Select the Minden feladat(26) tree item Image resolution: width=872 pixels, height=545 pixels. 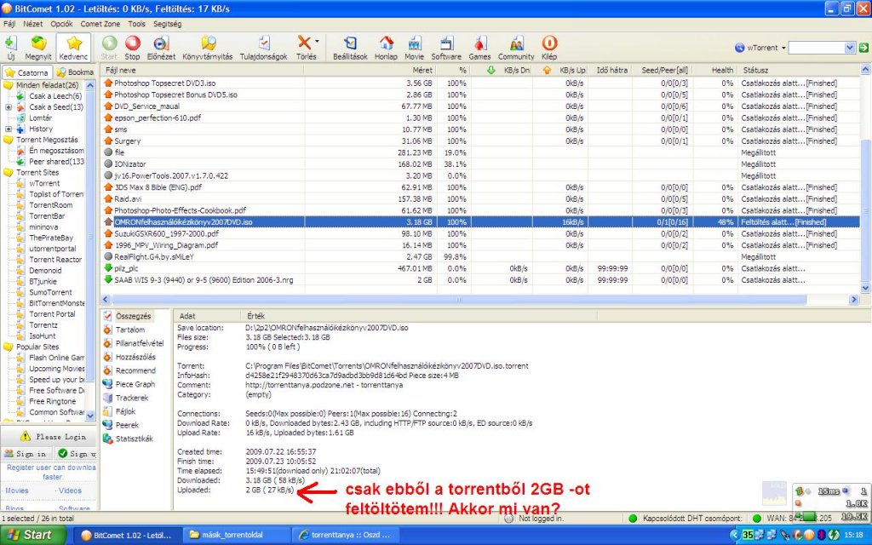coord(48,85)
